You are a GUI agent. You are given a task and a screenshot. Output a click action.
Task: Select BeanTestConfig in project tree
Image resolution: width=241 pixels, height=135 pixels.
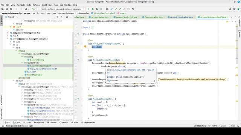coord(37,60)
